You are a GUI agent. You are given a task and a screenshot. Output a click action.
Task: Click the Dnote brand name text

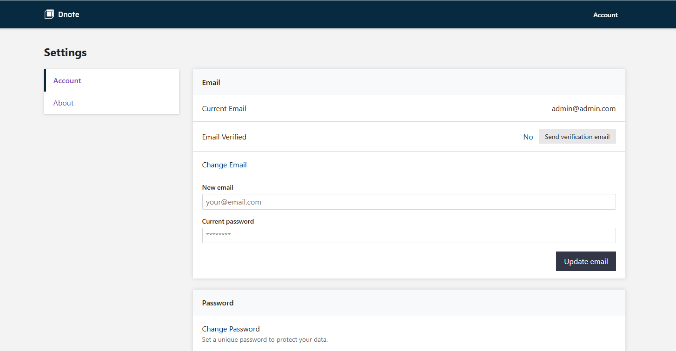[69, 14]
